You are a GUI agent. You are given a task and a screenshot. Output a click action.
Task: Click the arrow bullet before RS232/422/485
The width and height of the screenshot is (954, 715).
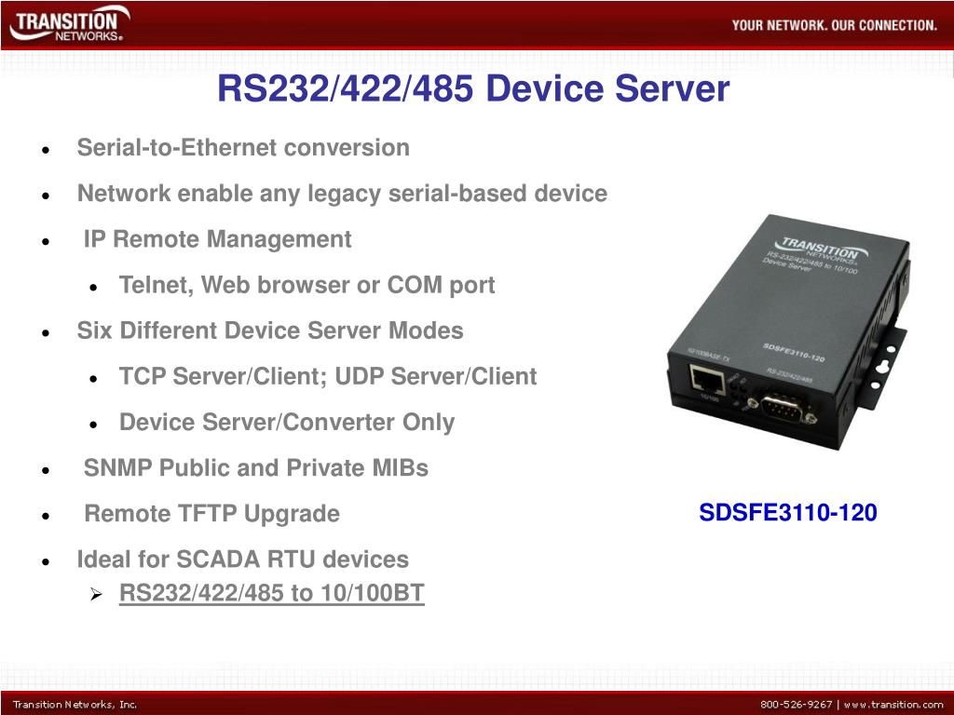(x=96, y=594)
